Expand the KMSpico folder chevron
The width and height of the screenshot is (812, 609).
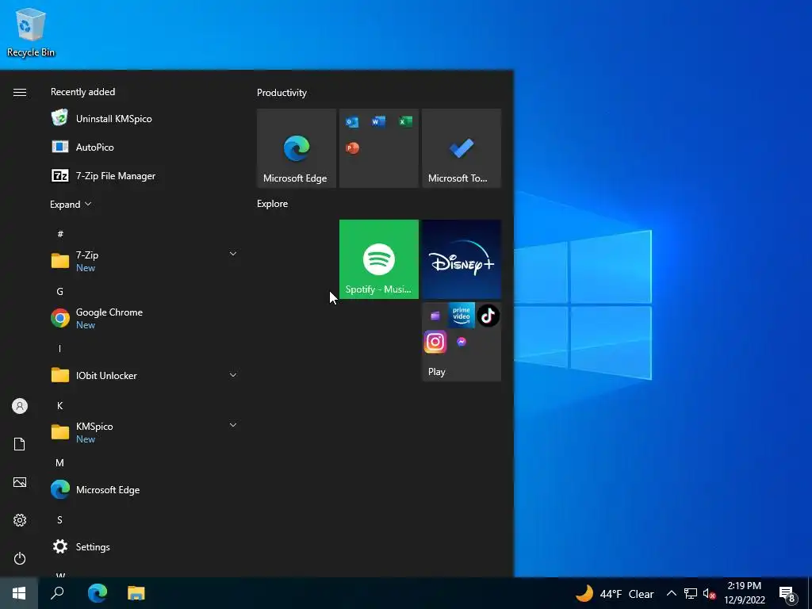tap(233, 425)
